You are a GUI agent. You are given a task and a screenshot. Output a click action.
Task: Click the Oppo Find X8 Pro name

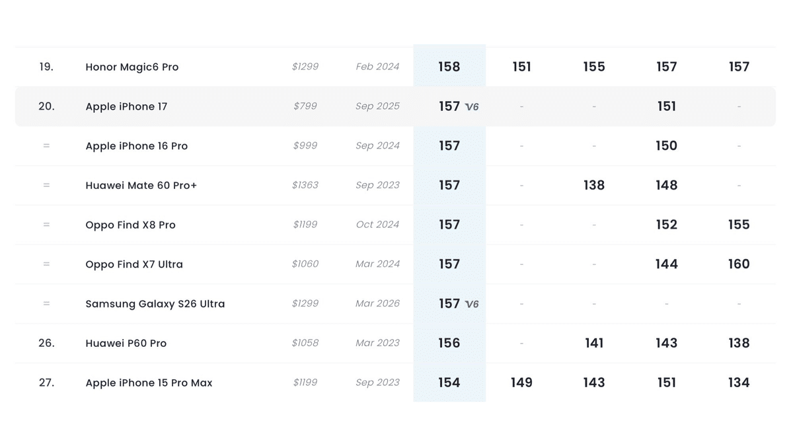131,225
